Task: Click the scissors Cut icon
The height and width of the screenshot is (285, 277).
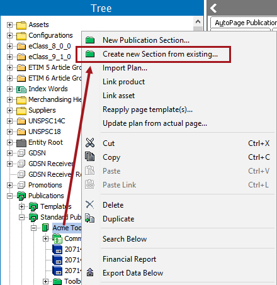Action: pyautogui.click(x=90, y=143)
